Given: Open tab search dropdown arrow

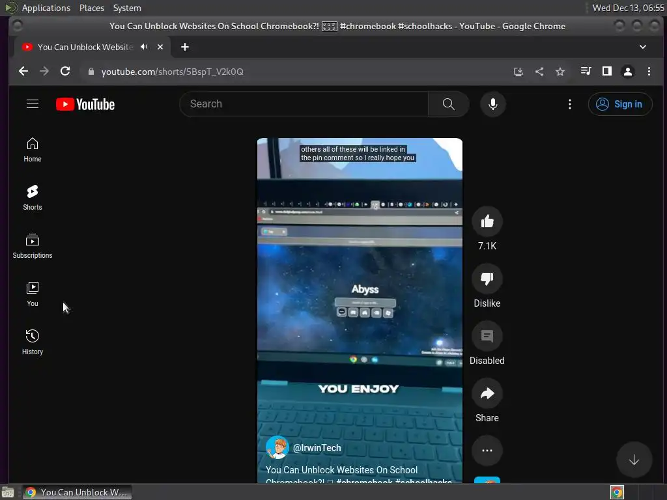Looking at the screenshot, I should [x=643, y=47].
